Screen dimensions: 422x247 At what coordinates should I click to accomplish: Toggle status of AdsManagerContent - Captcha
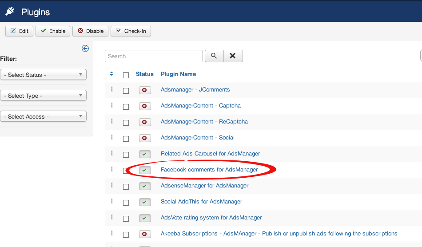(145, 106)
